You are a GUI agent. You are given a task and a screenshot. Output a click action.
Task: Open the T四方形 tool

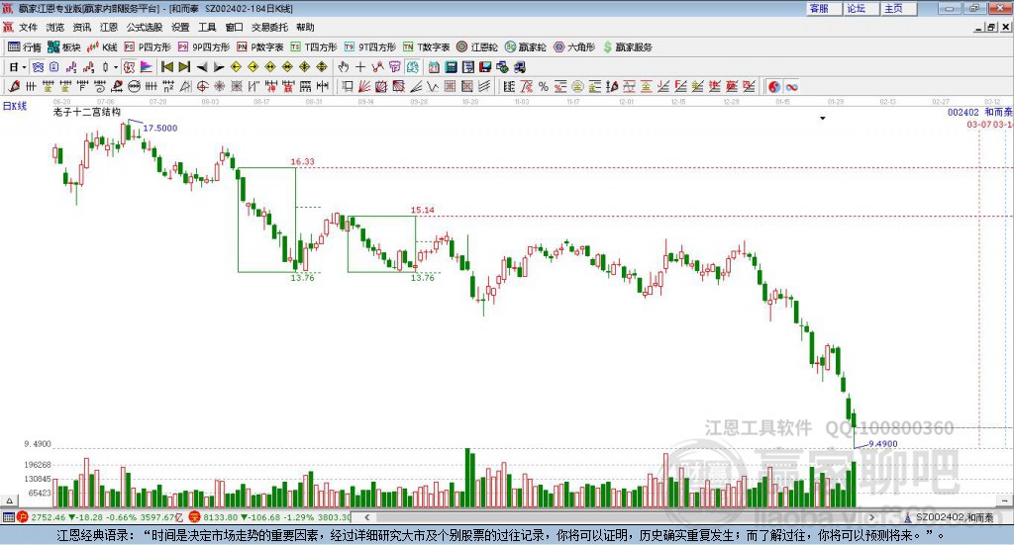point(314,47)
